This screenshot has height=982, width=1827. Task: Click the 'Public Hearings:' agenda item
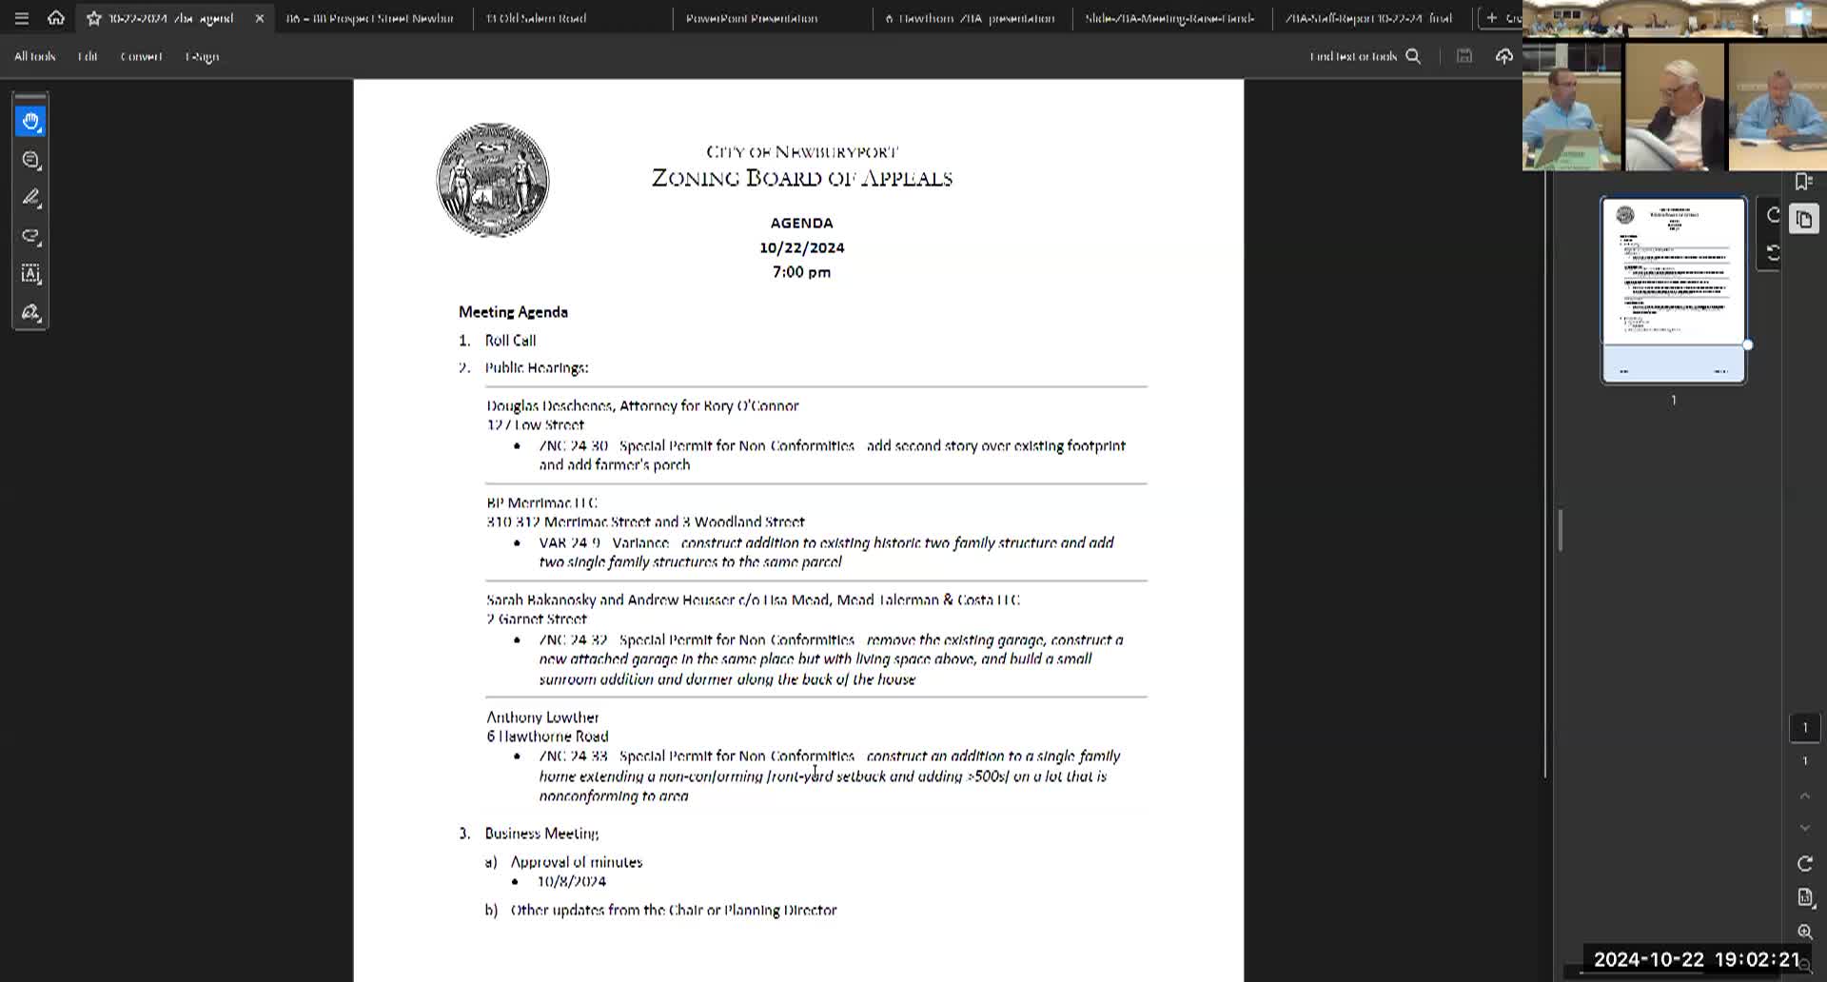click(x=537, y=367)
